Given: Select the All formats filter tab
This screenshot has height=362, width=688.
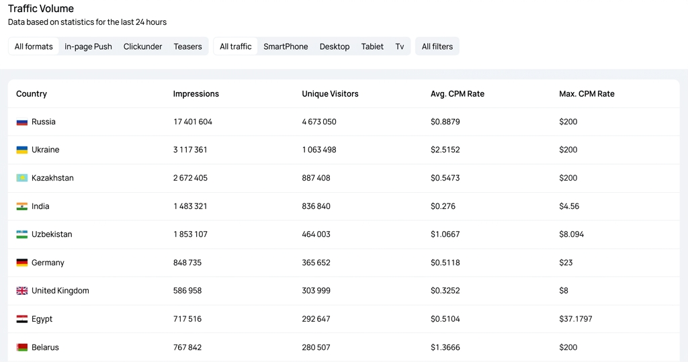Looking at the screenshot, I should [x=34, y=46].
